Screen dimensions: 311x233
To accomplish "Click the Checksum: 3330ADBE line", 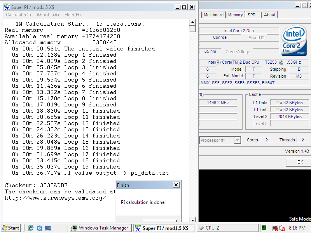I will tap(36, 186).
